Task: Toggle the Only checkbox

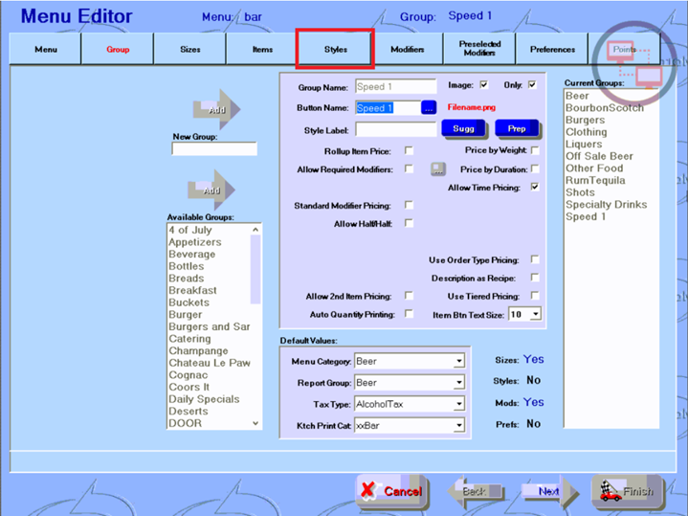Action: point(532,85)
